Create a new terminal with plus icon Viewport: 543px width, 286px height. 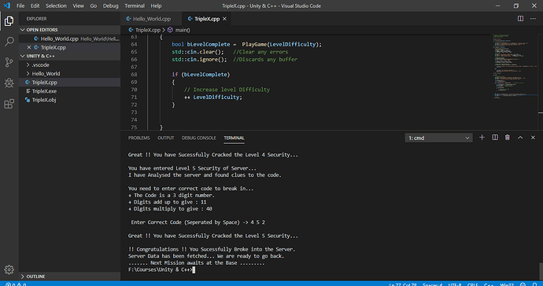(482, 137)
